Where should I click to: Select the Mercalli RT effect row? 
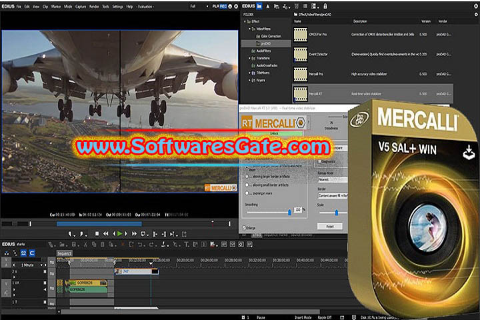pyautogui.click(x=373, y=94)
